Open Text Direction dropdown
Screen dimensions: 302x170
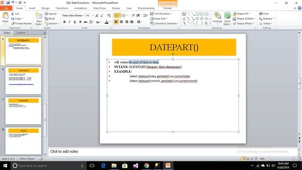coord(161,14)
